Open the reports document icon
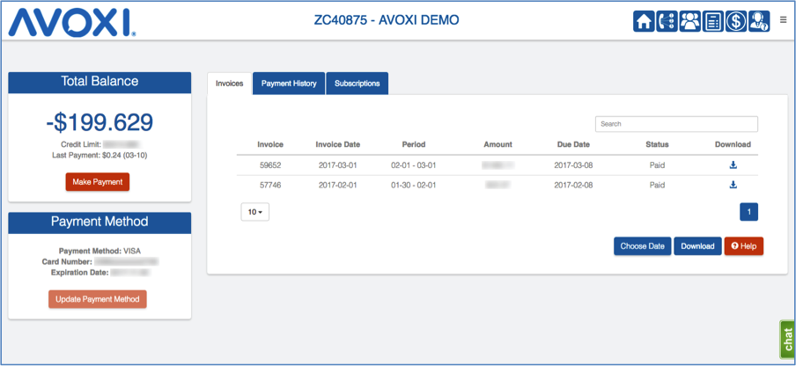The width and height of the screenshot is (796, 366). pos(713,22)
